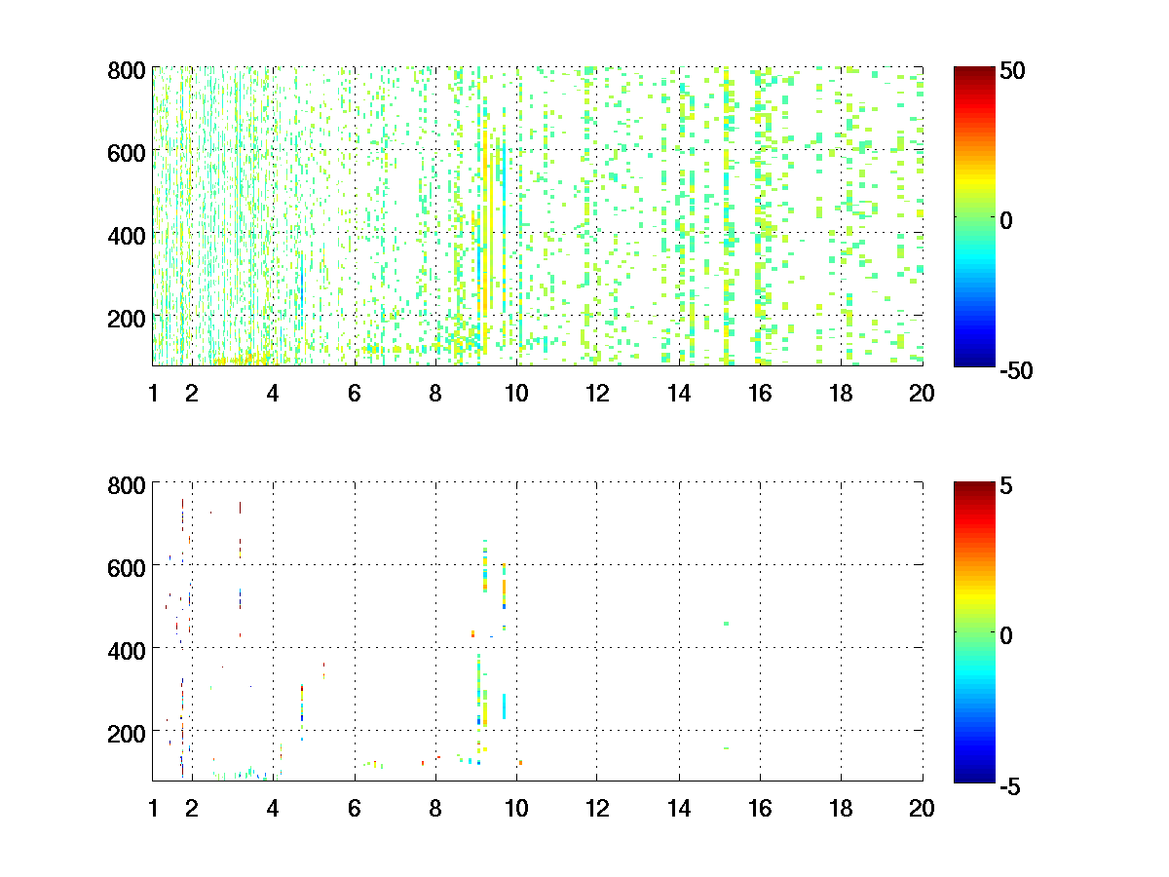The width and height of the screenshot is (1169, 877).
Task: Click y-axis tick '600' of bottom plot
Action: tap(127, 566)
